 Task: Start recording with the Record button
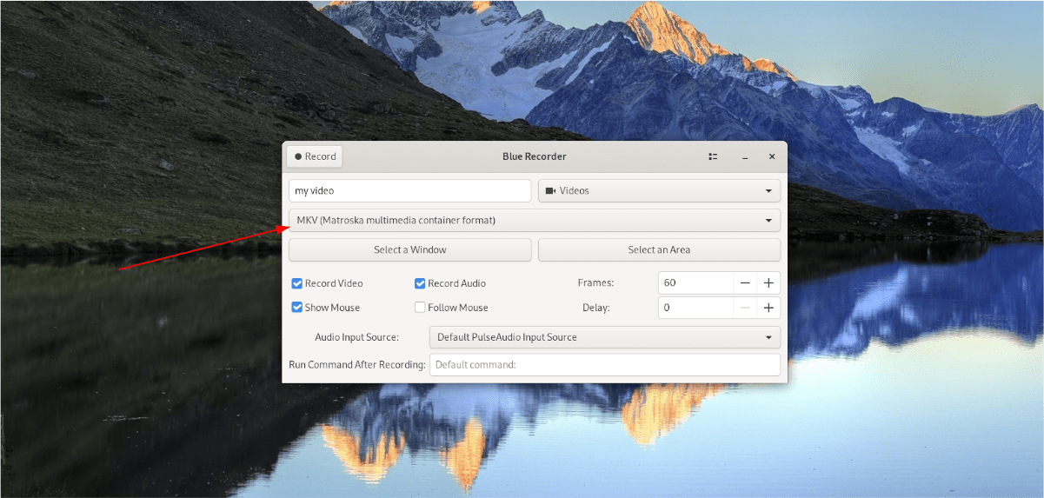click(314, 156)
